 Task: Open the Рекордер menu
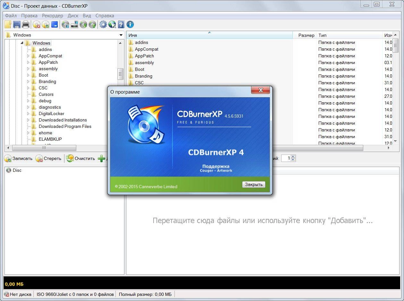point(53,15)
